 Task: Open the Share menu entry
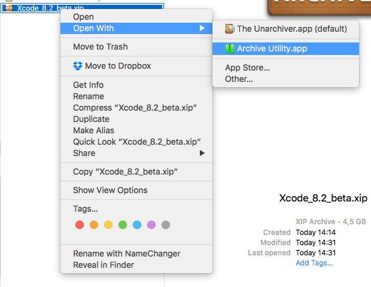[x=136, y=153]
